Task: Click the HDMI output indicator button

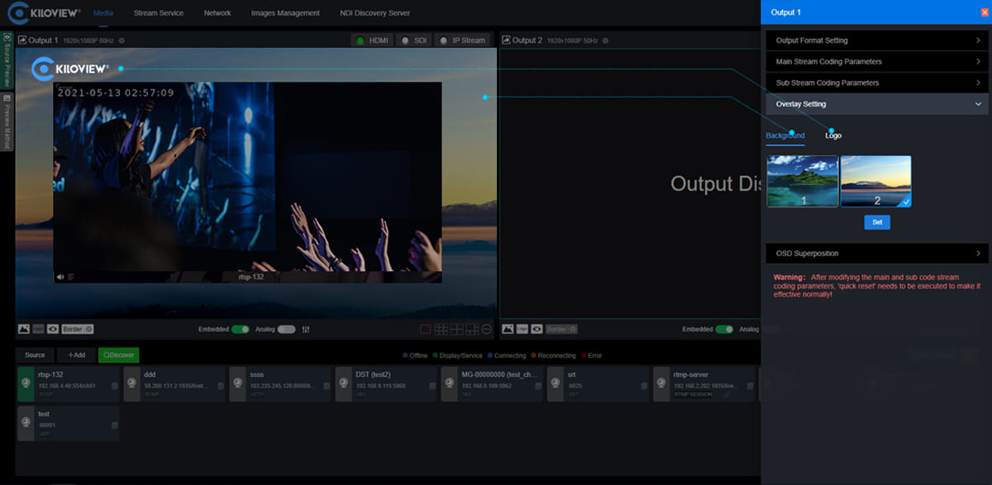Action: click(371, 40)
